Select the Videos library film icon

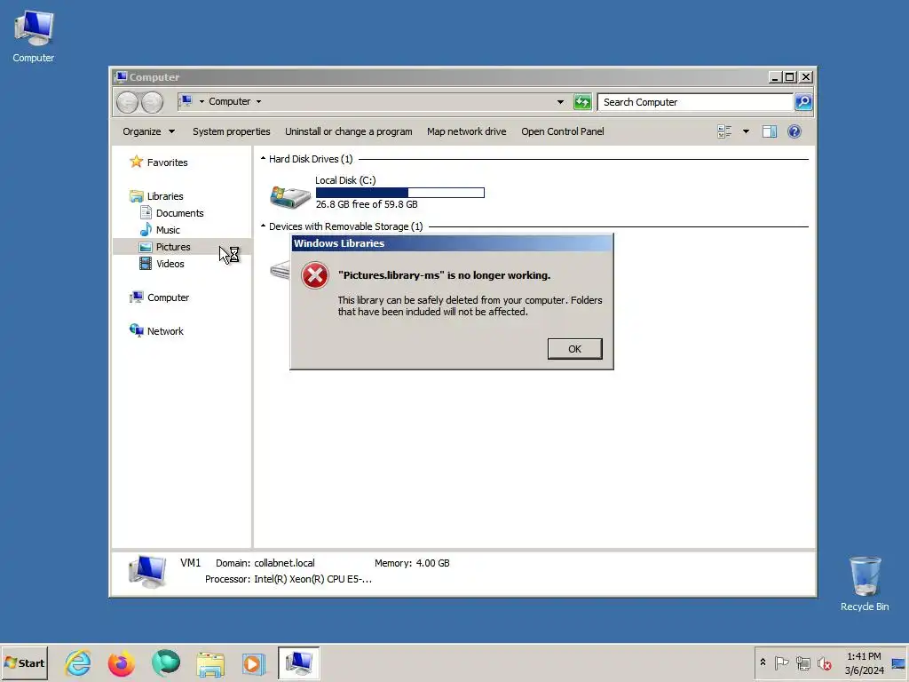(x=146, y=263)
